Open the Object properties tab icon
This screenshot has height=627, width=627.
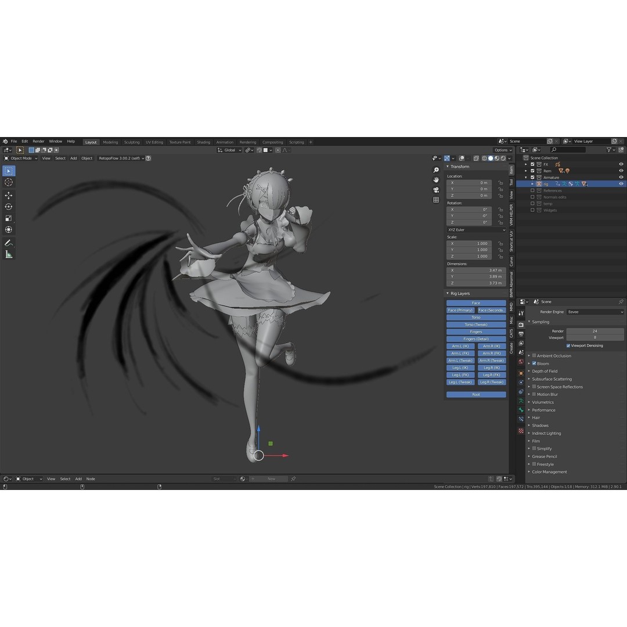click(x=521, y=373)
